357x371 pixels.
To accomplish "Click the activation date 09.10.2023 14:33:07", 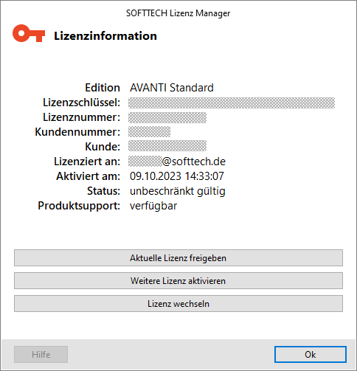I will coord(177,176).
